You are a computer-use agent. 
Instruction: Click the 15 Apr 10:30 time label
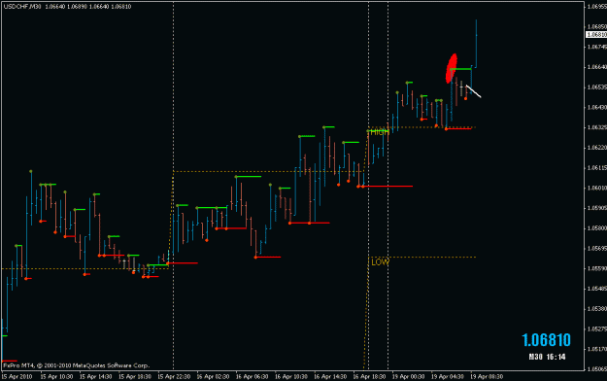tap(56, 377)
